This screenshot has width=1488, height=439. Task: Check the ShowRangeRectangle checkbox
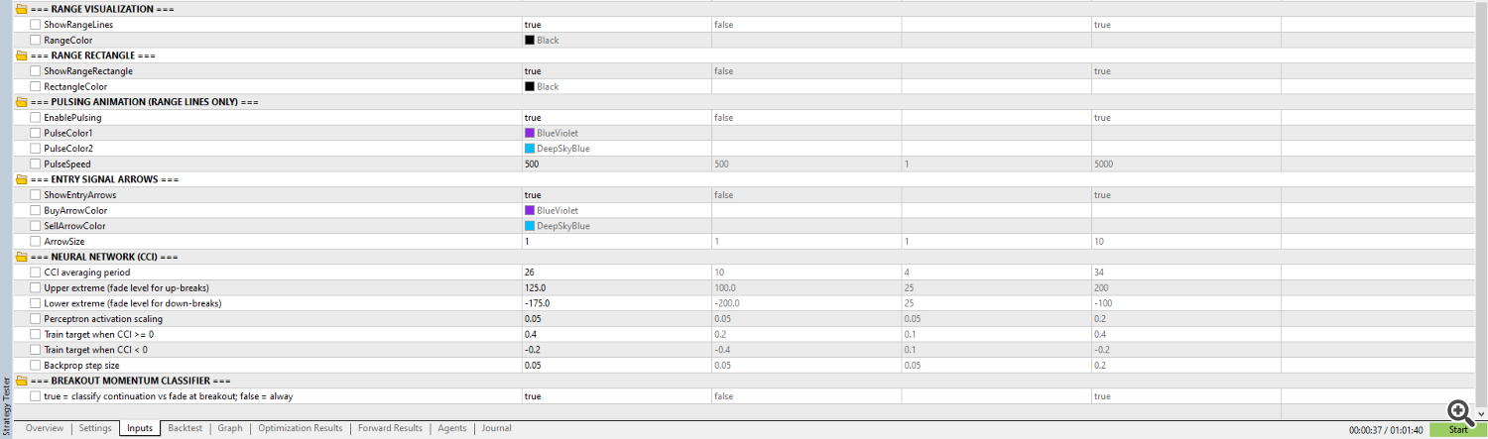pos(36,71)
